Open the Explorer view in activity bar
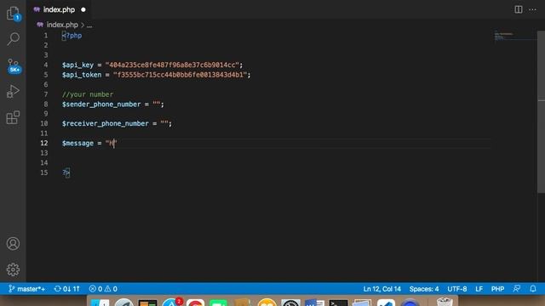The width and height of the screenshot is (545, 306). coord(14,14)
